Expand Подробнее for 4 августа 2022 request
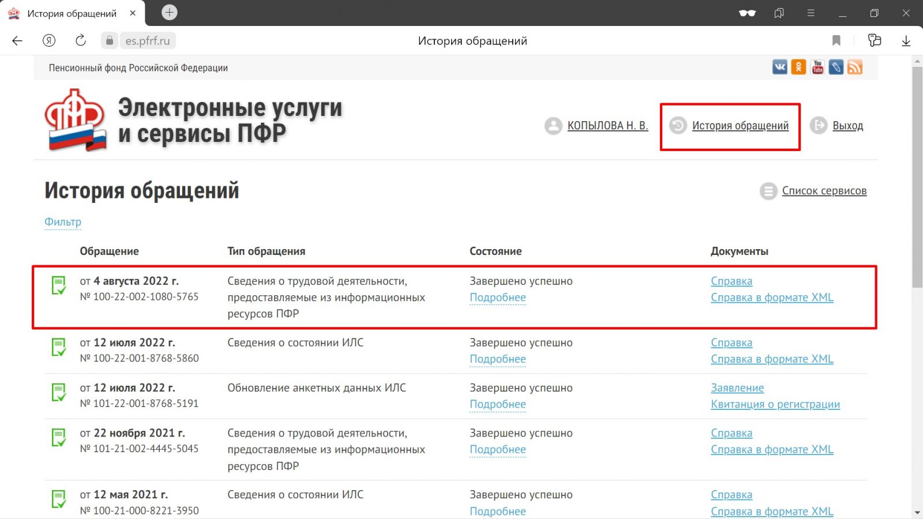The image size is (923, 519). tap(497, 298)
